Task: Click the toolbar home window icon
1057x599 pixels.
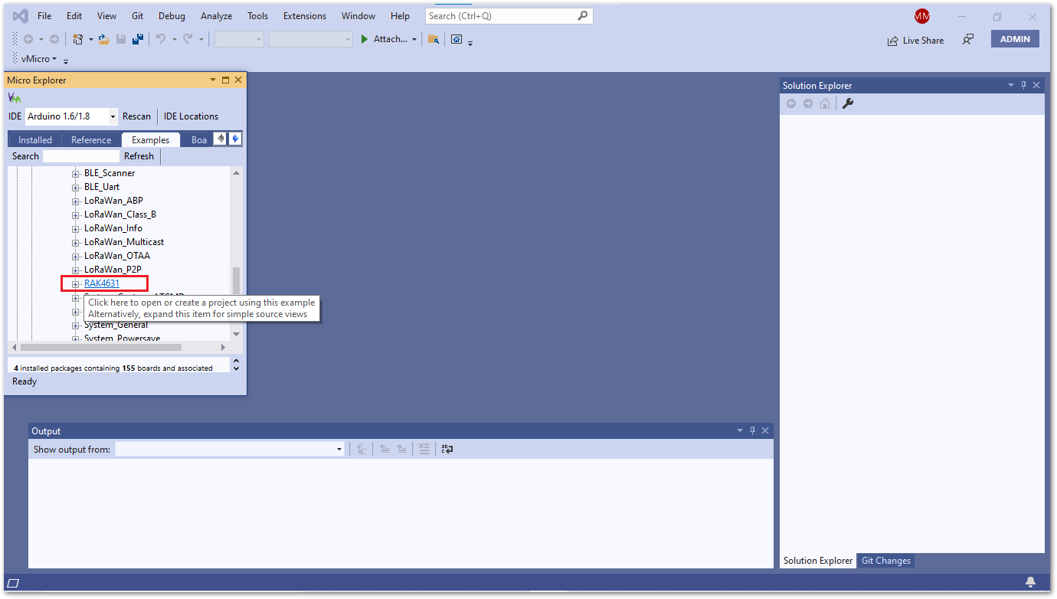Action: point(457,39)
